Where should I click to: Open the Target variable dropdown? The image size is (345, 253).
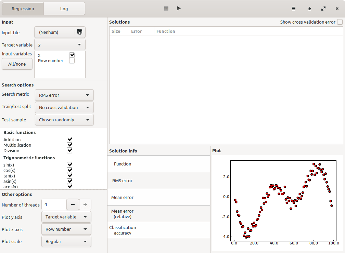pos(60,45)
